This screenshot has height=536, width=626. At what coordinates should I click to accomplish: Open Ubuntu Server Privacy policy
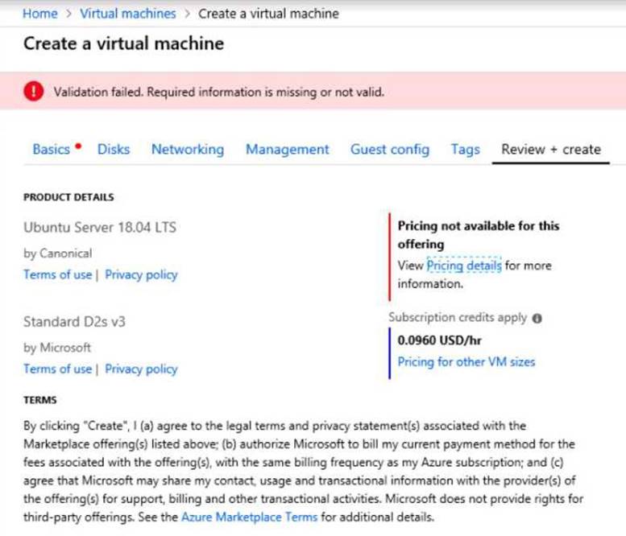[x=141, y=274]
